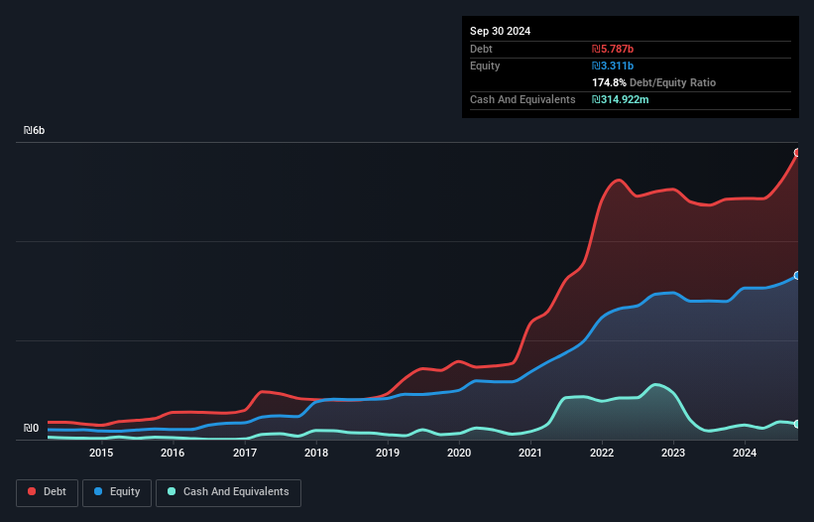Screen dimensions: 814x522
Task: Click the teal Cash And Equivalents legend dot
Action: [x=172, y=491]
